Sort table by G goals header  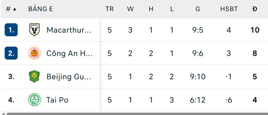pos(198,9)
